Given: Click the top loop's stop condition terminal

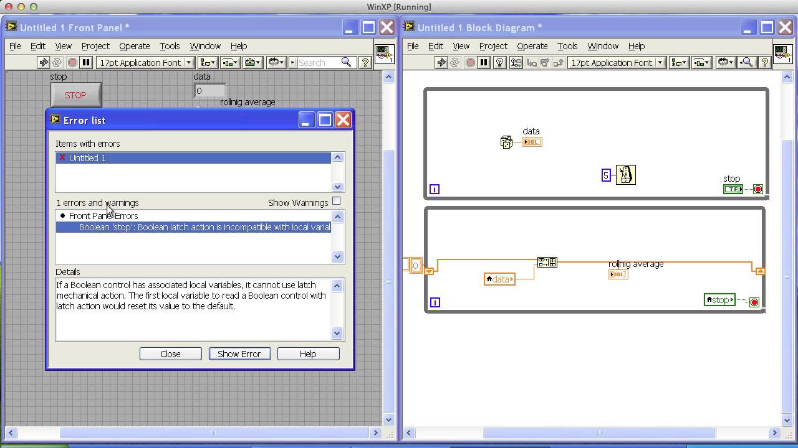Looking at the screenshot, I should tap(758, 189).
